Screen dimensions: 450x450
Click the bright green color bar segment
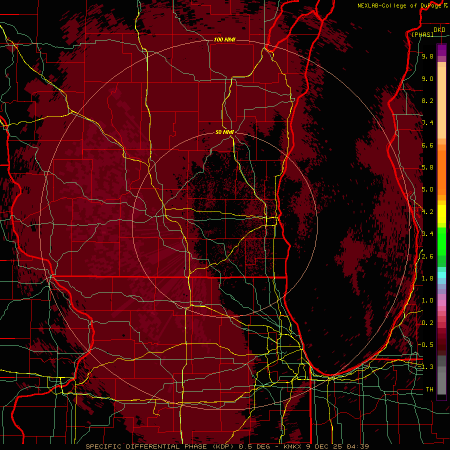click(x=441, y=242)
